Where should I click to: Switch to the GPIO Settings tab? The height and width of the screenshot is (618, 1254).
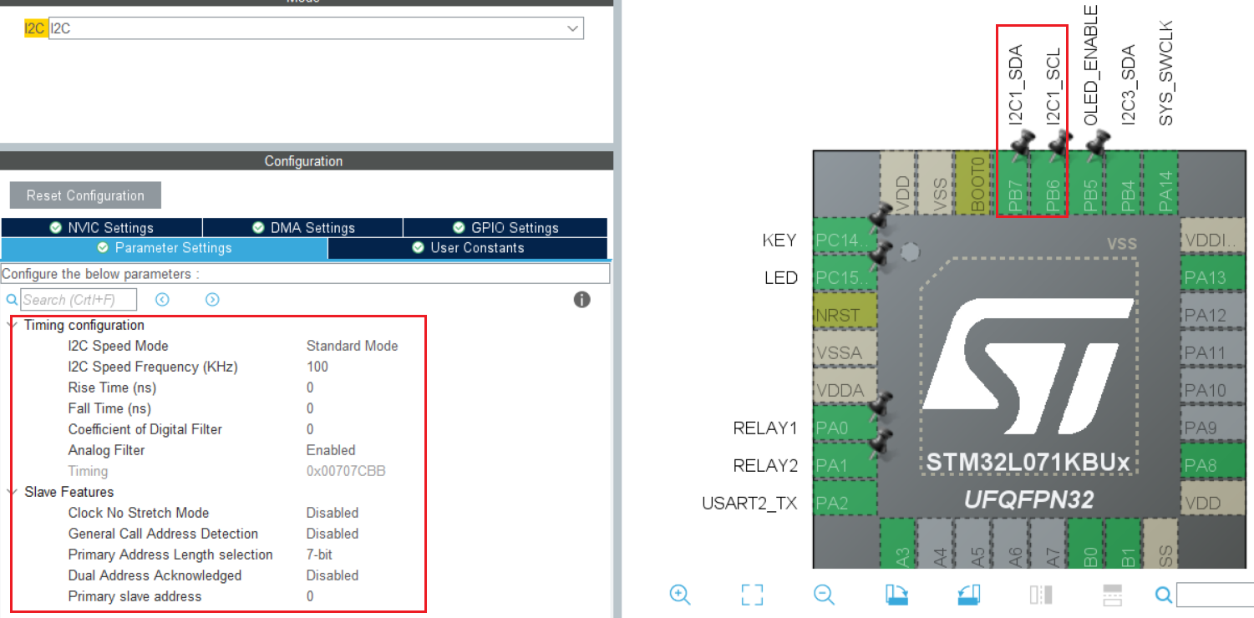(x=505, y=227)
